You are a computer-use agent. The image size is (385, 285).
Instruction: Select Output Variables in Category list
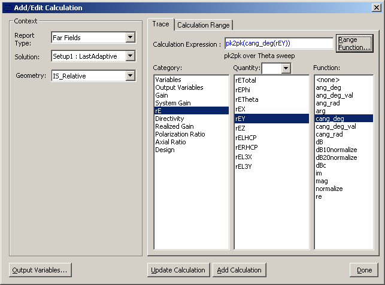coord(192,87)
